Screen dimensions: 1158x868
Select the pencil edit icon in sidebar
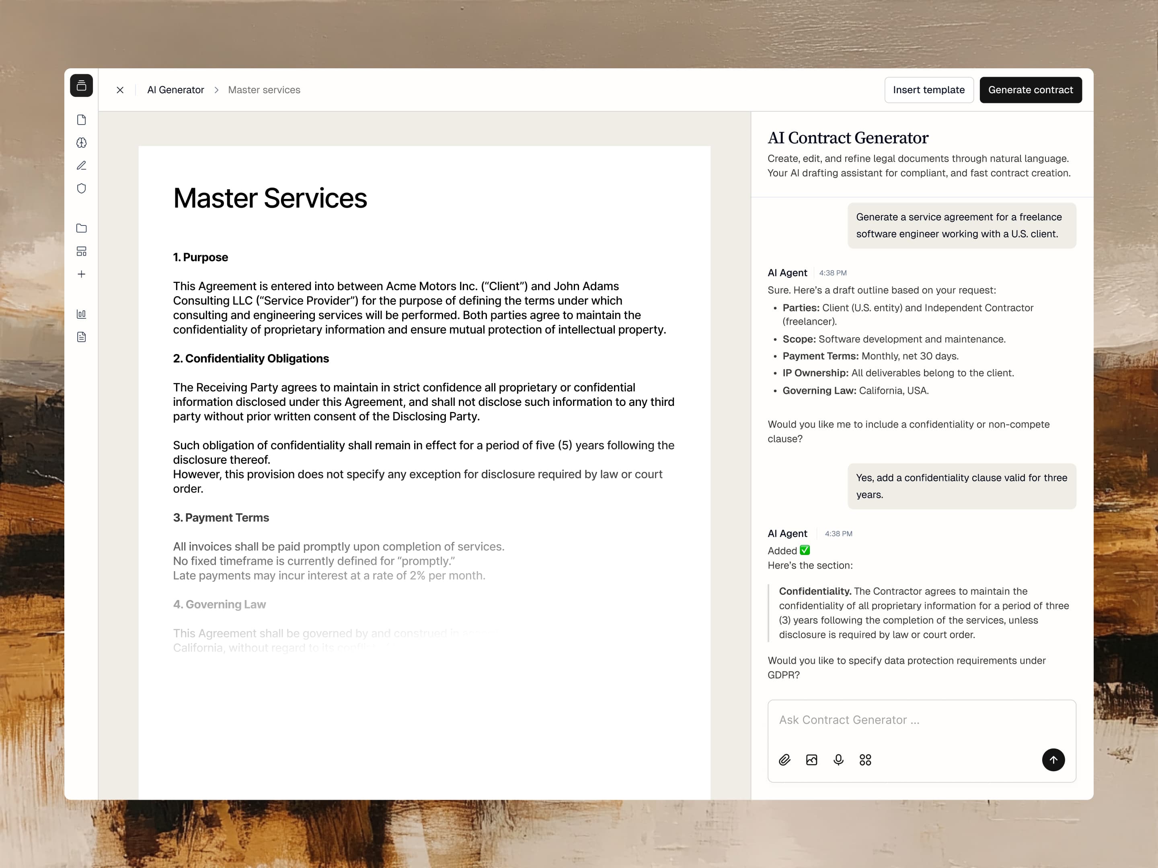pyautogui.click(x=81, y=165)
